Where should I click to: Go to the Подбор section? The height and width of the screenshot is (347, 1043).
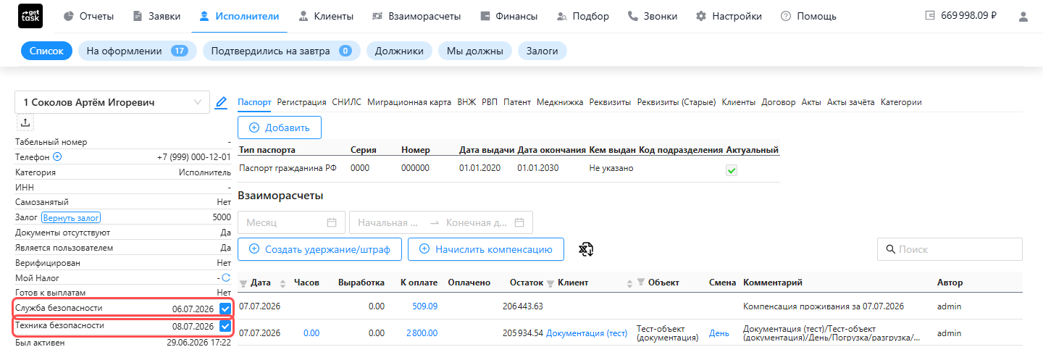click(x=582, y=16)
